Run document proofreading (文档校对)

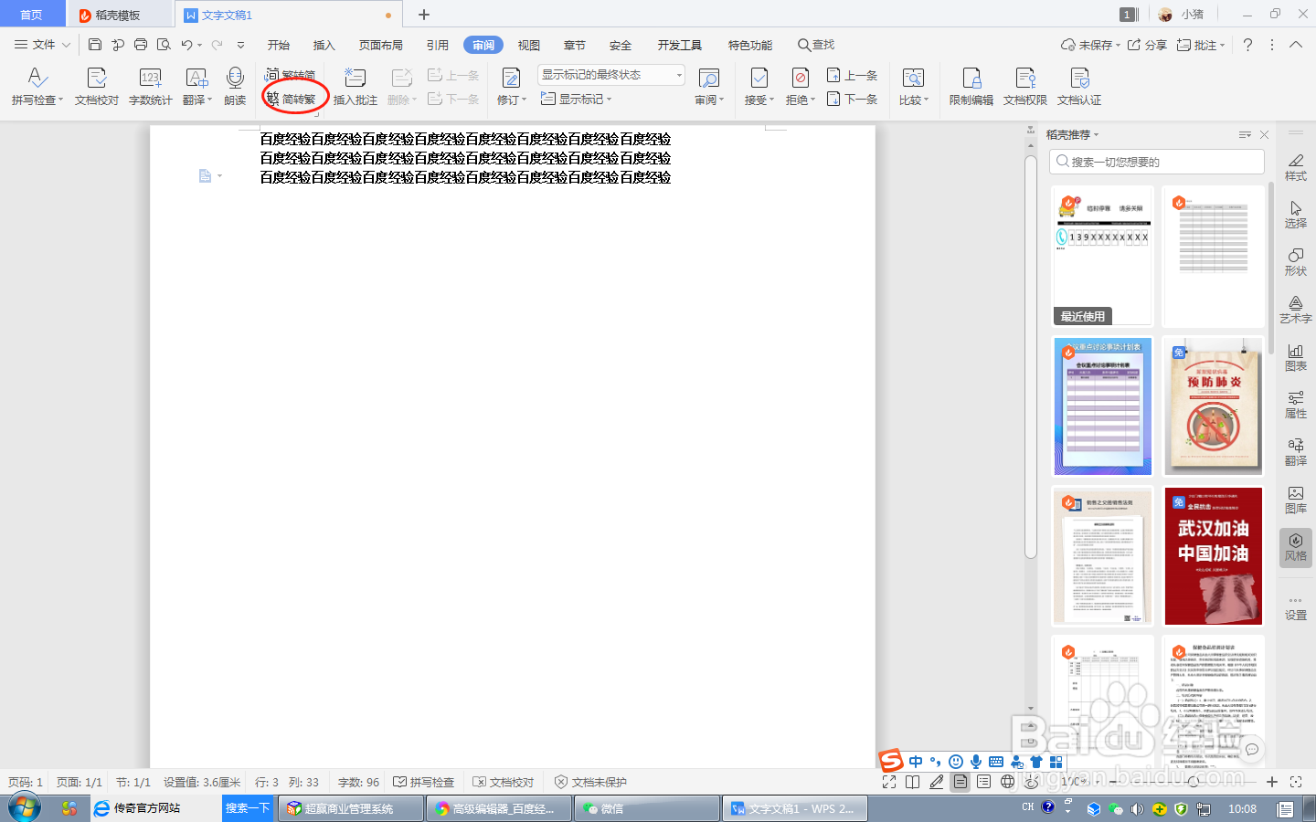[97, 87]
